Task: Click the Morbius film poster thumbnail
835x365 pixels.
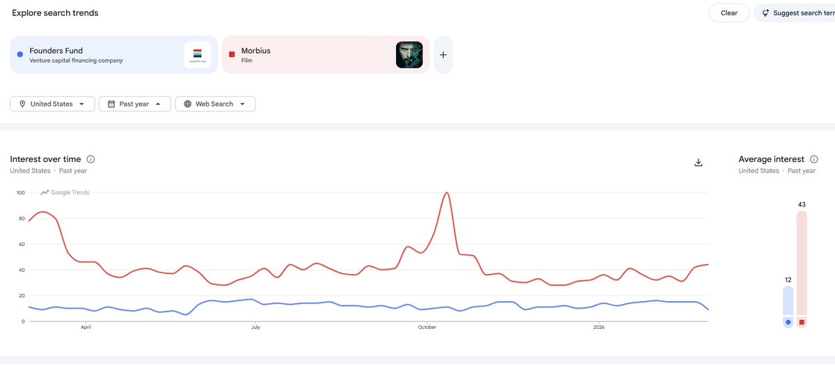Action: pos(409,55)
